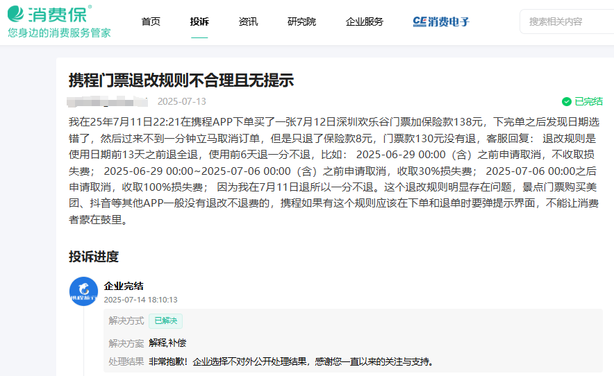
Task: Click the slogan 您身边的消费服务管家
Action: coord(59,33)
